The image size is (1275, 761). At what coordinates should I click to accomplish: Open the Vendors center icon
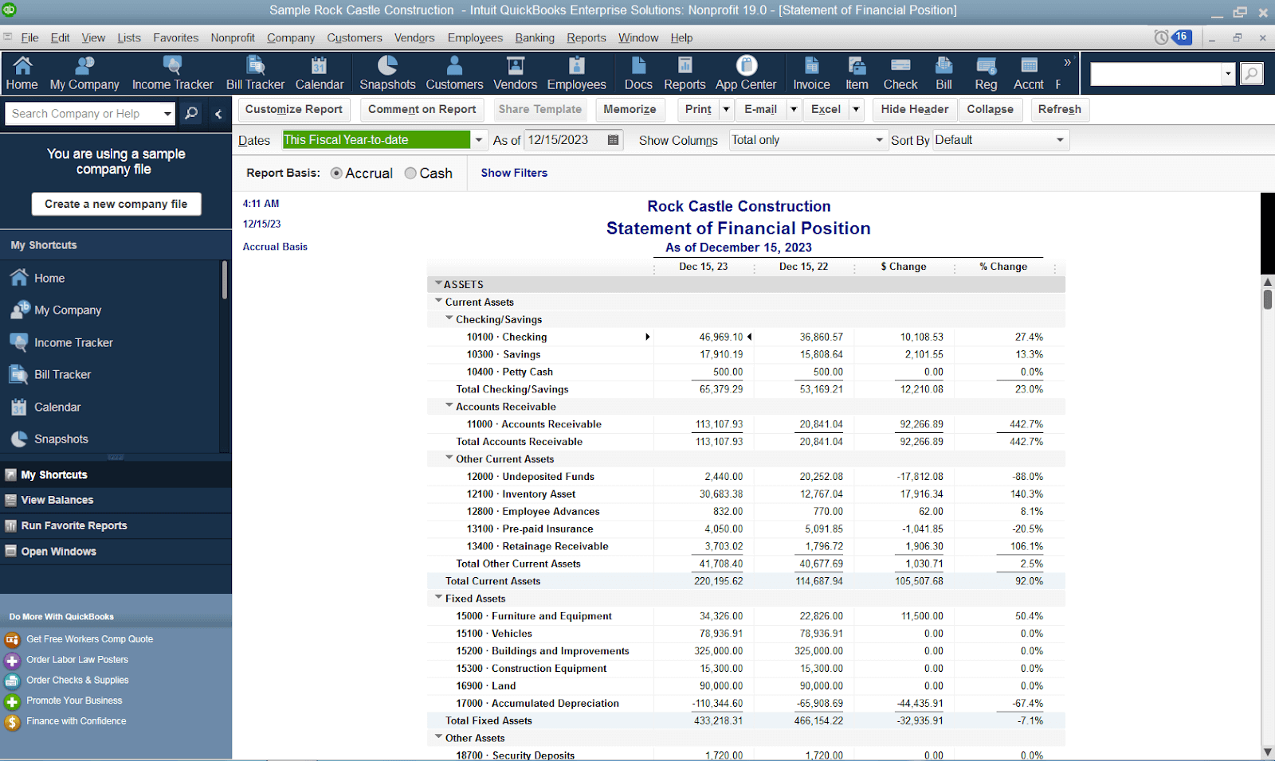[516, 73]
